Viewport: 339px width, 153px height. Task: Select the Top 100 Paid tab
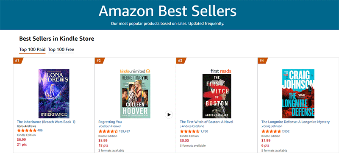[32, 50]
